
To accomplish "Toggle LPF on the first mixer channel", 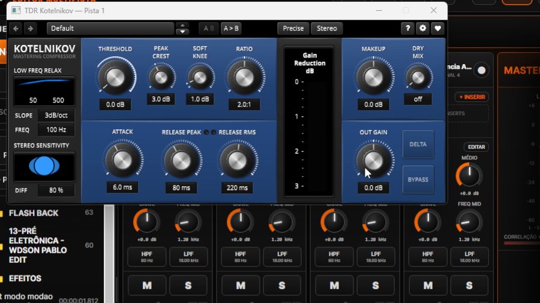I will (x=188, y=257).
